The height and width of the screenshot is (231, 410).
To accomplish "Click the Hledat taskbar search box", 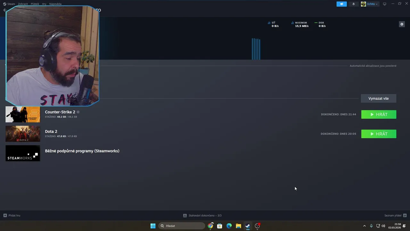I will (182, 226).
